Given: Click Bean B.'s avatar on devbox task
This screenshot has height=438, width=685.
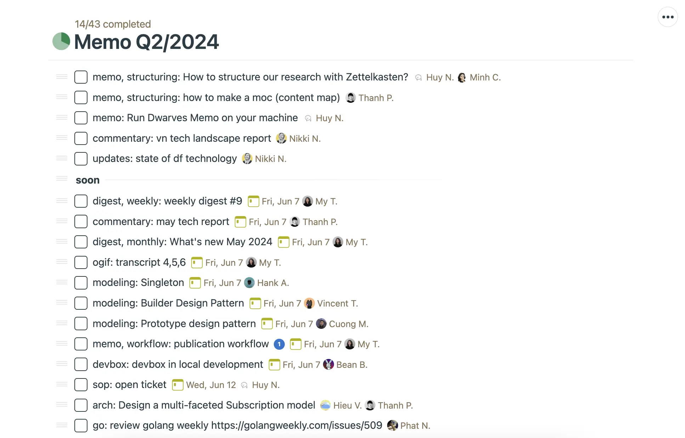Looking at the screenshot, I should [328, 365].
